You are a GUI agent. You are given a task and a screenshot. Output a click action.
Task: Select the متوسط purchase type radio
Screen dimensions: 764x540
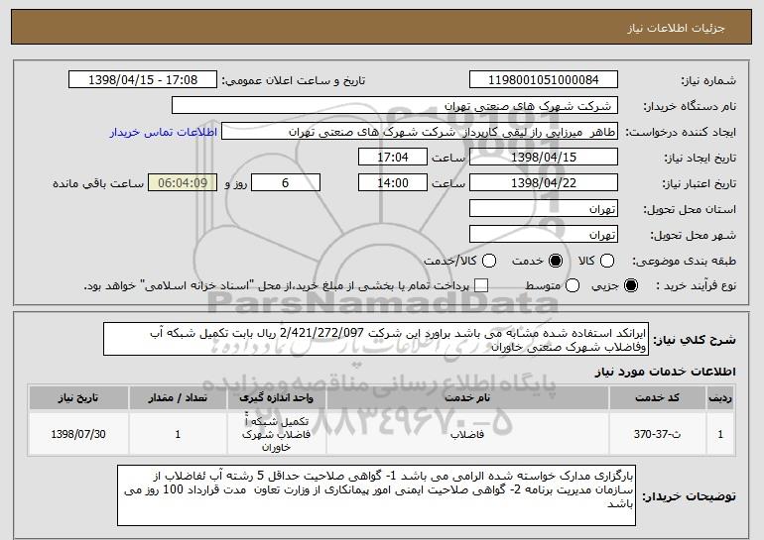(x=573, y=285)
